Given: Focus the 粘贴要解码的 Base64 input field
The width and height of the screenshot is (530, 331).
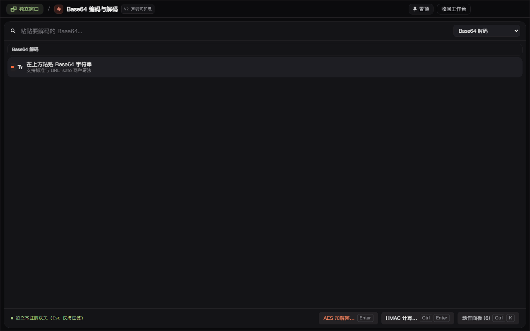Looking at the screenshot, I should [235, 31].
